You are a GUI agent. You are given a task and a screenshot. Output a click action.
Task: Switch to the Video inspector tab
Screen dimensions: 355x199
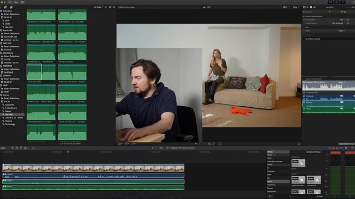click(x=304, y=7)
